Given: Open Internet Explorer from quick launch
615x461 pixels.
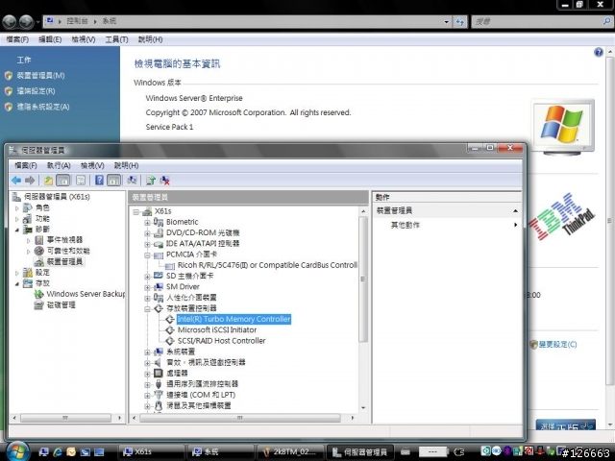Looking at the screenshot, I should click(x=58, y=452).
